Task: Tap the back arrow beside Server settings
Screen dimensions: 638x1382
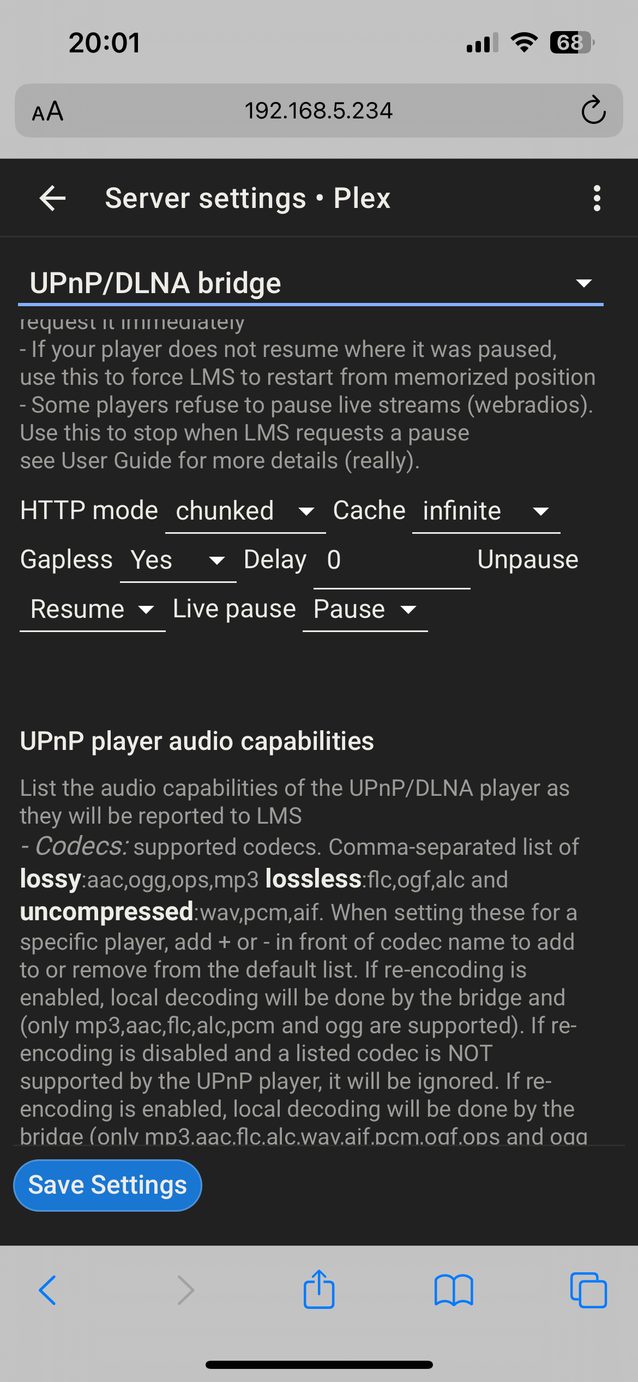Action: point(52,198)
